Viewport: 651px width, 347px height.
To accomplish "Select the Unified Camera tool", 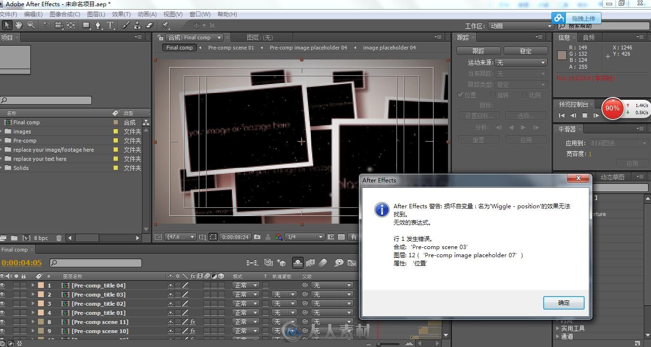I will (59, 25).
